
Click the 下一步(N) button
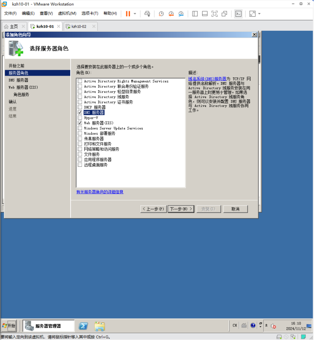coord(181,209)
